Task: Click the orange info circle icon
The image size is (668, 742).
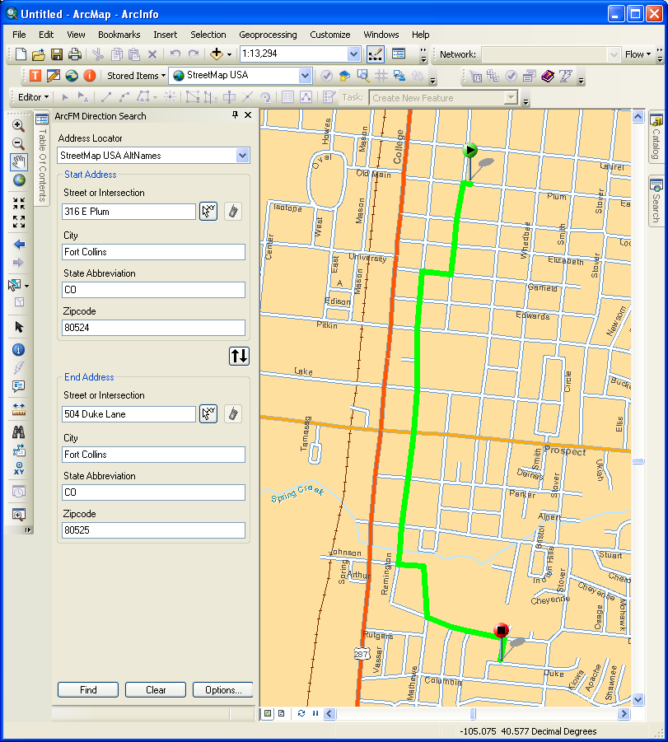Action: [90, 76]
